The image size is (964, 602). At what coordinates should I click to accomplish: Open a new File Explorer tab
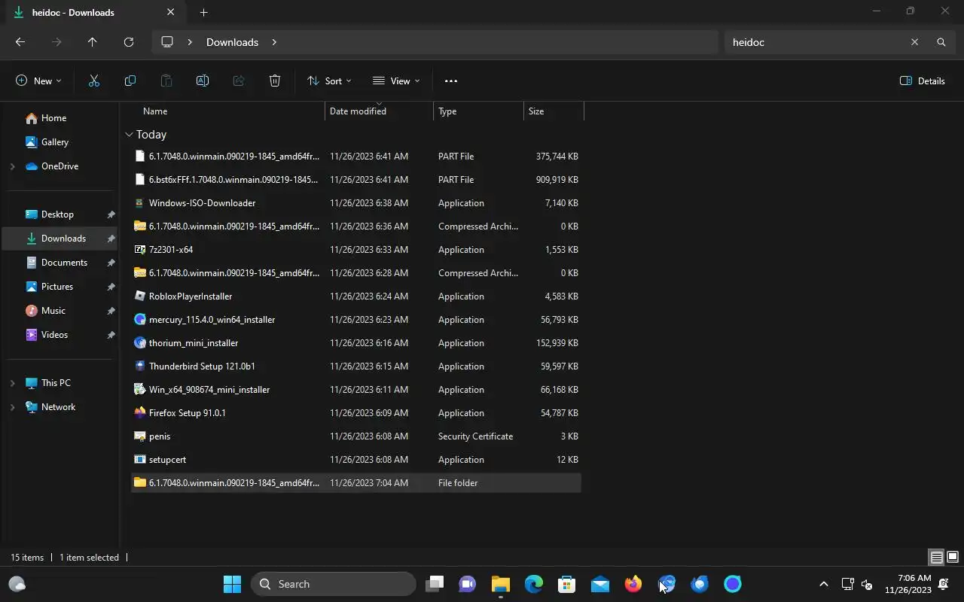203,12
